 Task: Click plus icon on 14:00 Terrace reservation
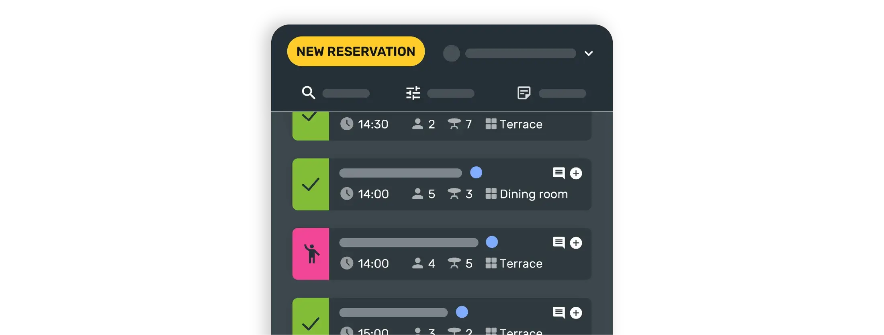(x=576, y=243)
